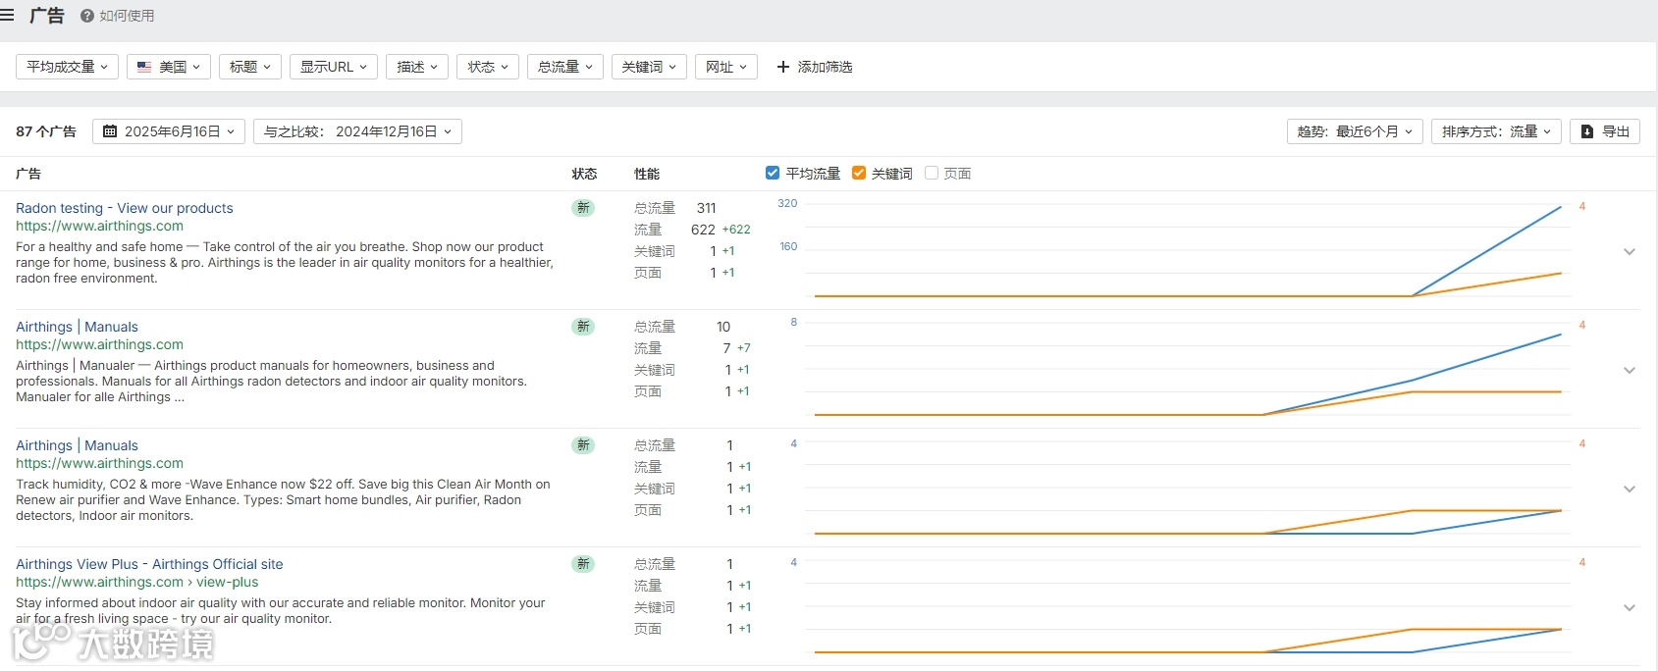Open the 网址 filter dropdown
The image size is (1658, 671).
pos(726,67)
